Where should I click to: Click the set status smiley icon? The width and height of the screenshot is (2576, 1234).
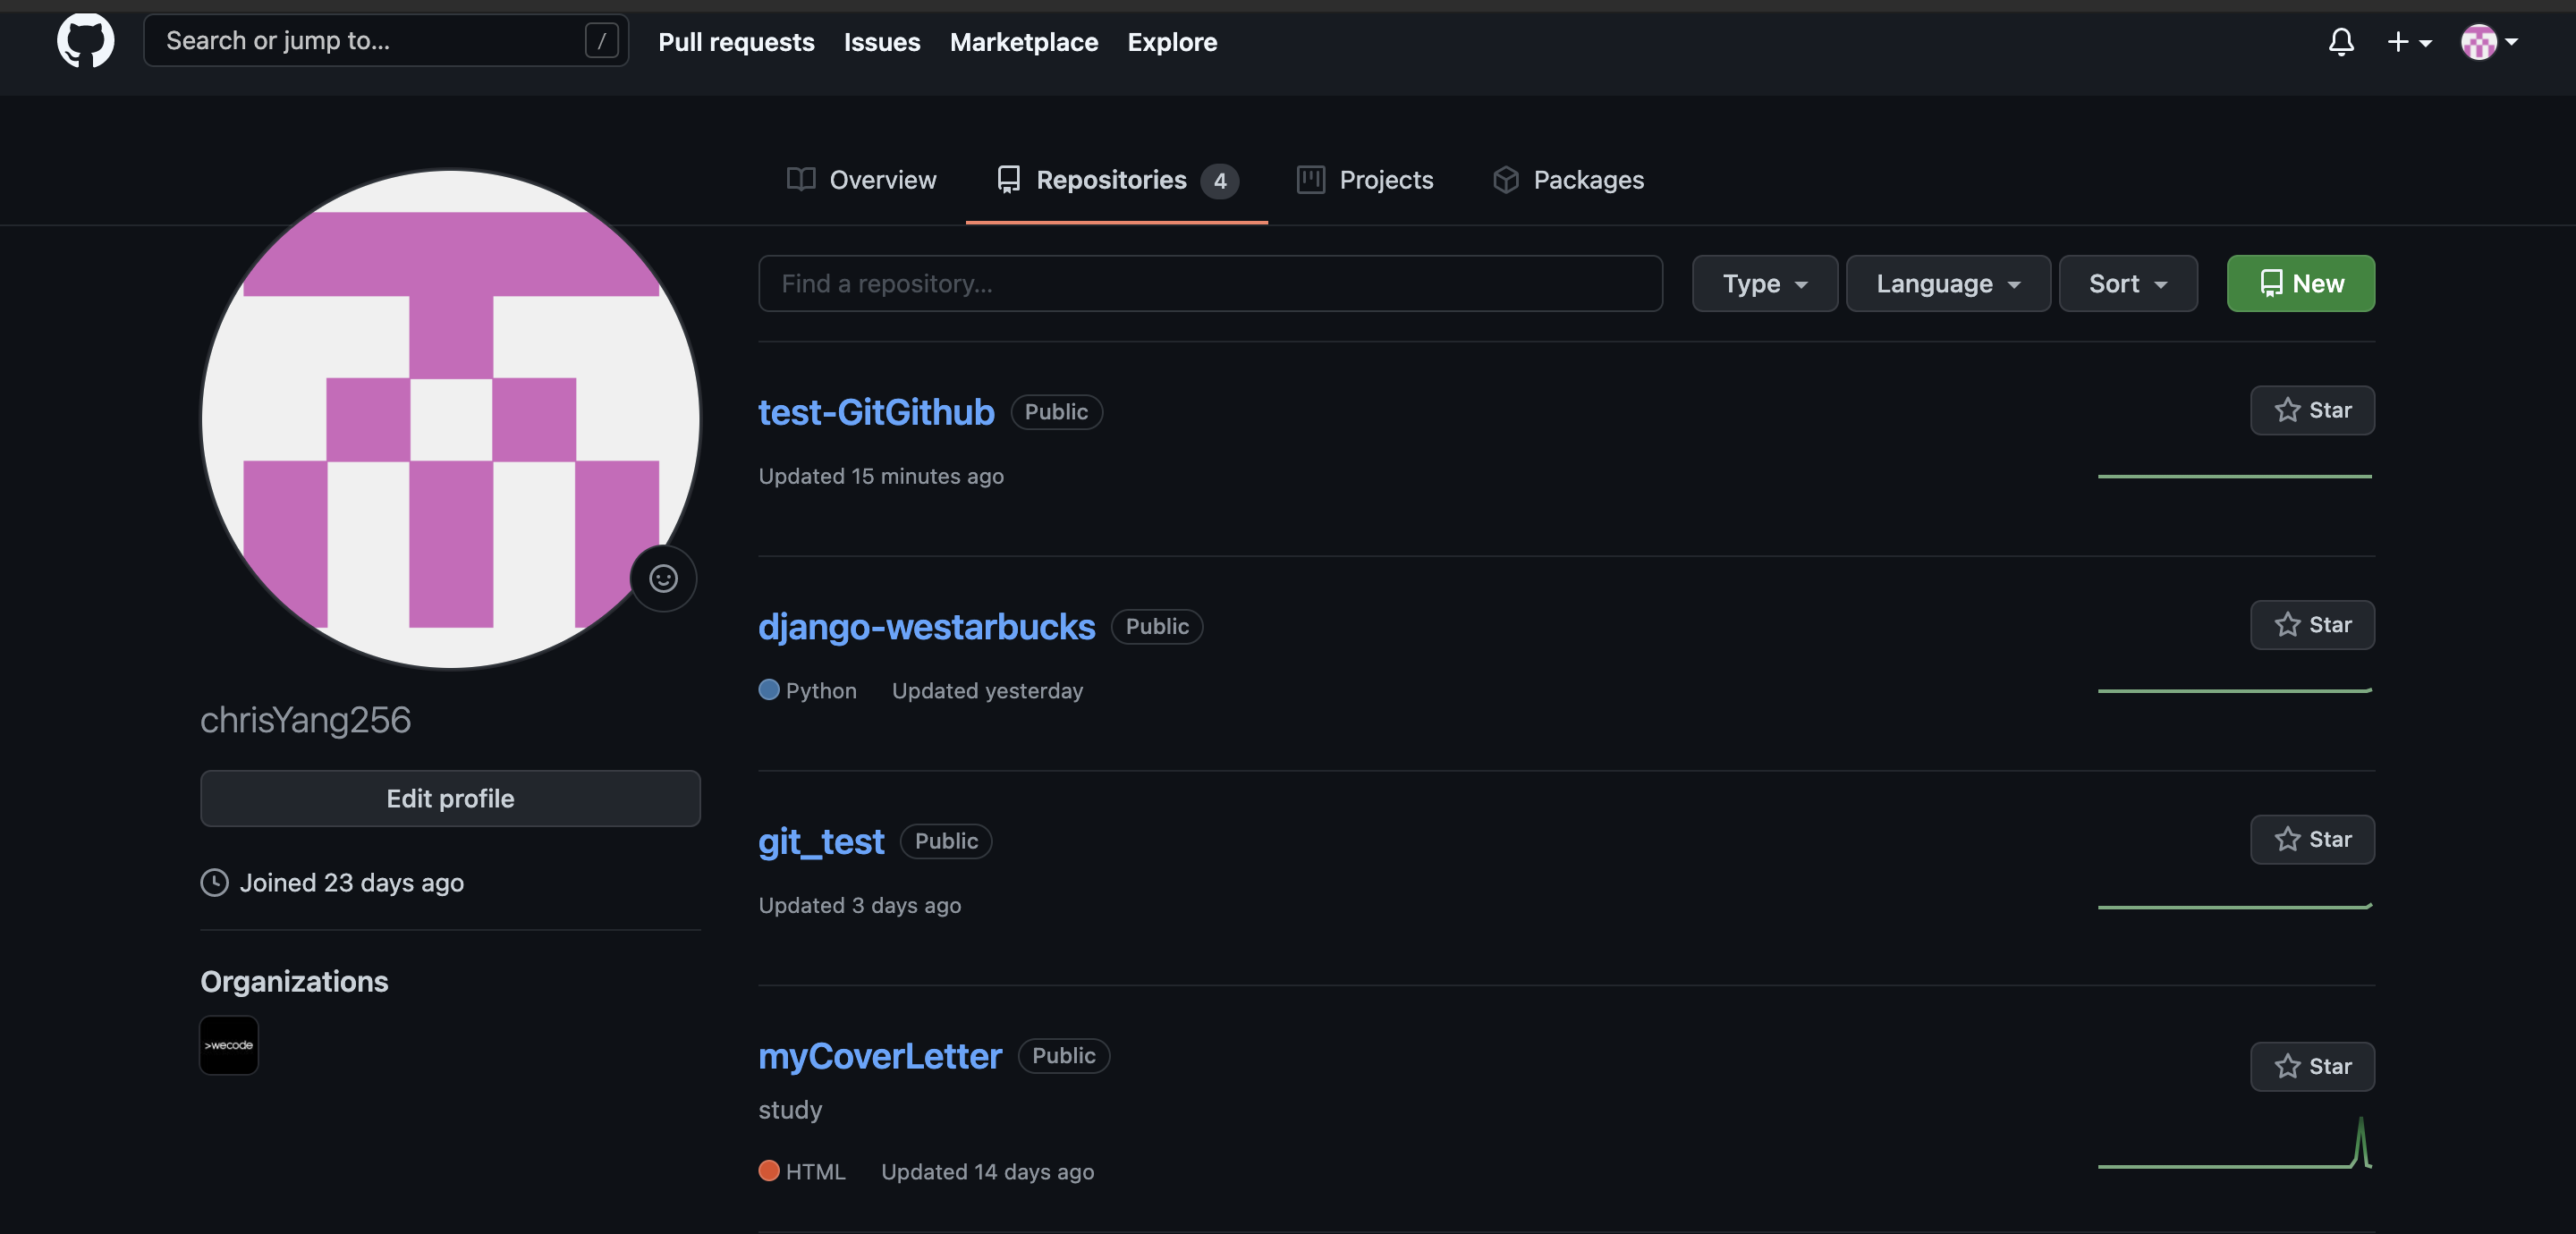(x=663, y=578)
